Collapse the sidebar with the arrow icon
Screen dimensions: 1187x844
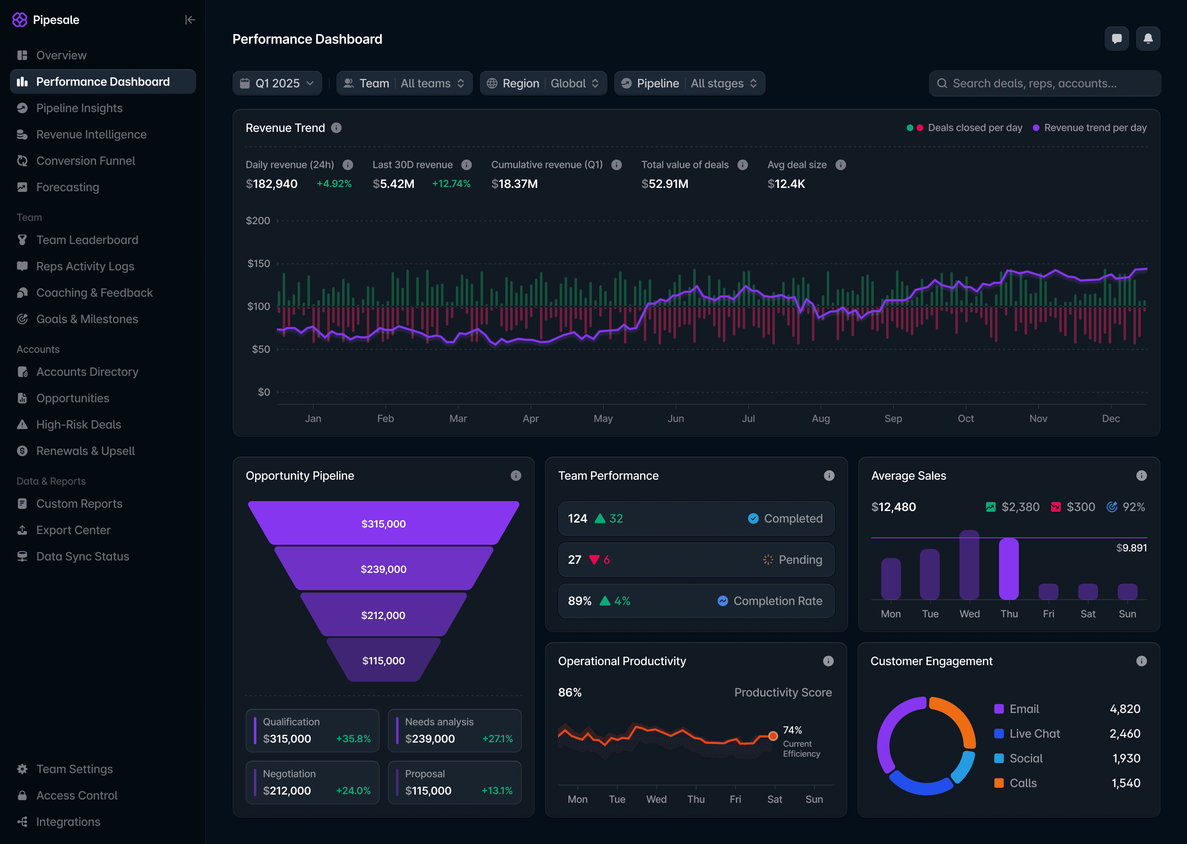[x=190, y=20]
